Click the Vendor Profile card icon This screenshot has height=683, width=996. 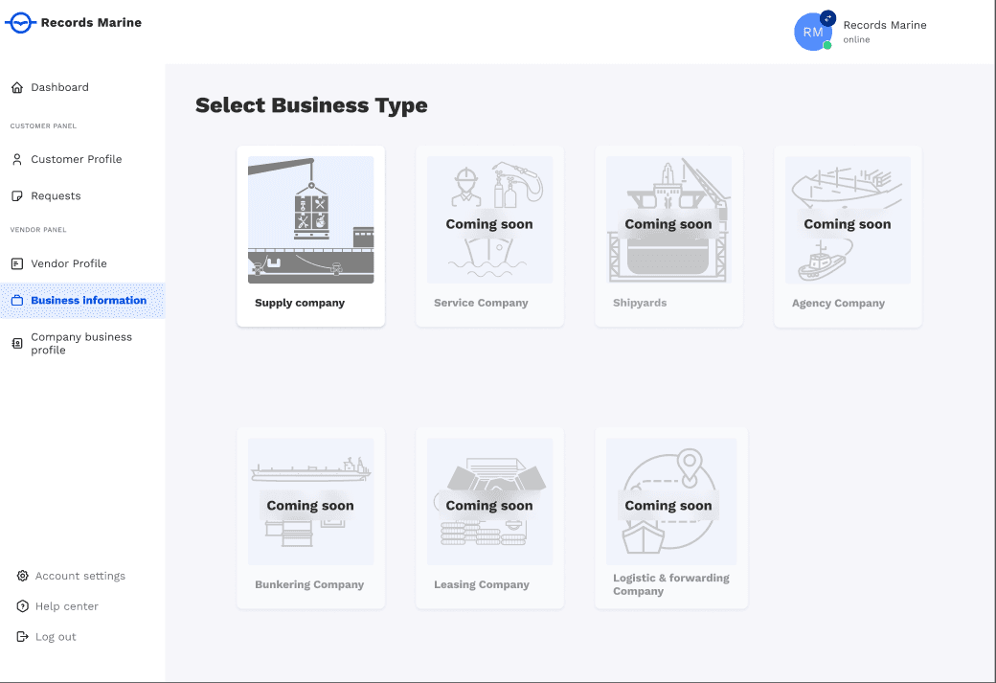(17, 263)
